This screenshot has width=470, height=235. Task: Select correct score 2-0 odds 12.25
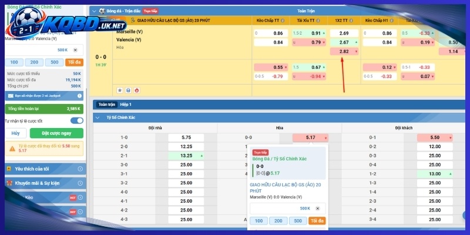point(186,147)
